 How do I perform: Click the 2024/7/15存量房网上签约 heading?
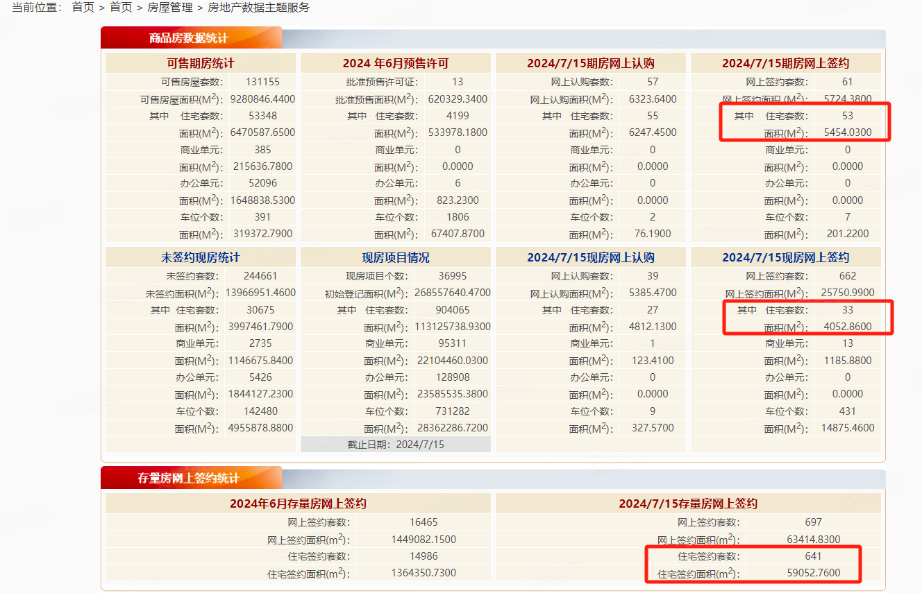pyautogui.click(x=687, y=504)
